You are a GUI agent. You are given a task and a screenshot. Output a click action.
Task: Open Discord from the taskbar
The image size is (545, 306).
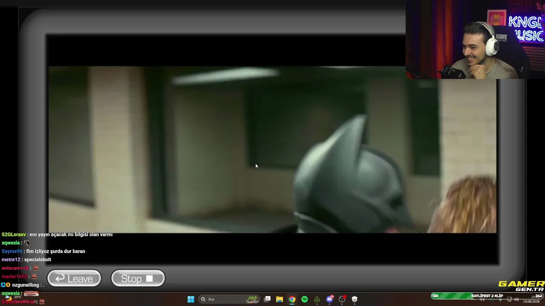330,299
